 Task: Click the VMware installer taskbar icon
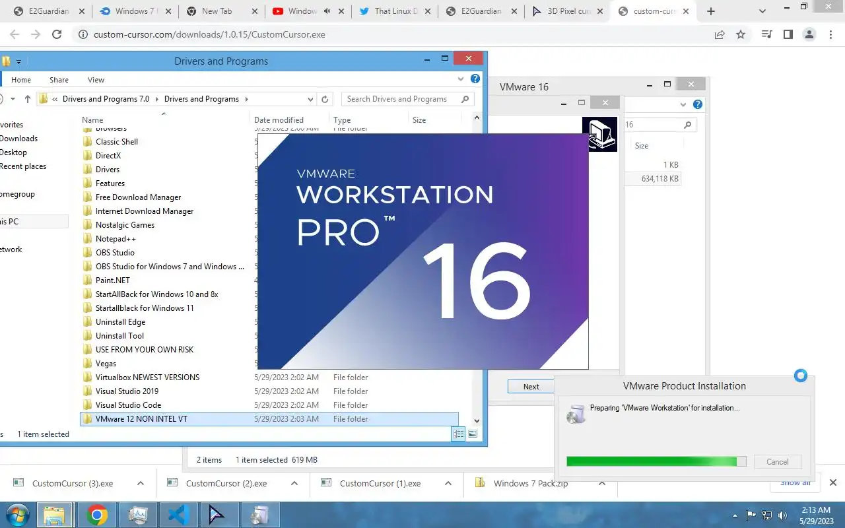tap(259, 515)
